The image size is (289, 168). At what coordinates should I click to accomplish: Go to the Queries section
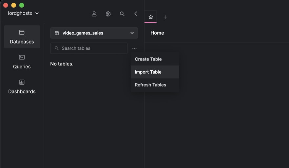22,62
